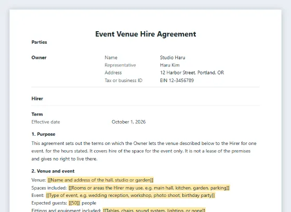This screenshot has width=291, height=212.
Task: Click tax ID value 'EIN 12-3456789'
Action: [177, 81]
